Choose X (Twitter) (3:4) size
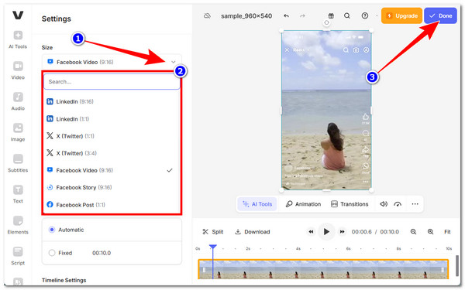The height and width of the screenshot is (290, 465). pos(112,153)
